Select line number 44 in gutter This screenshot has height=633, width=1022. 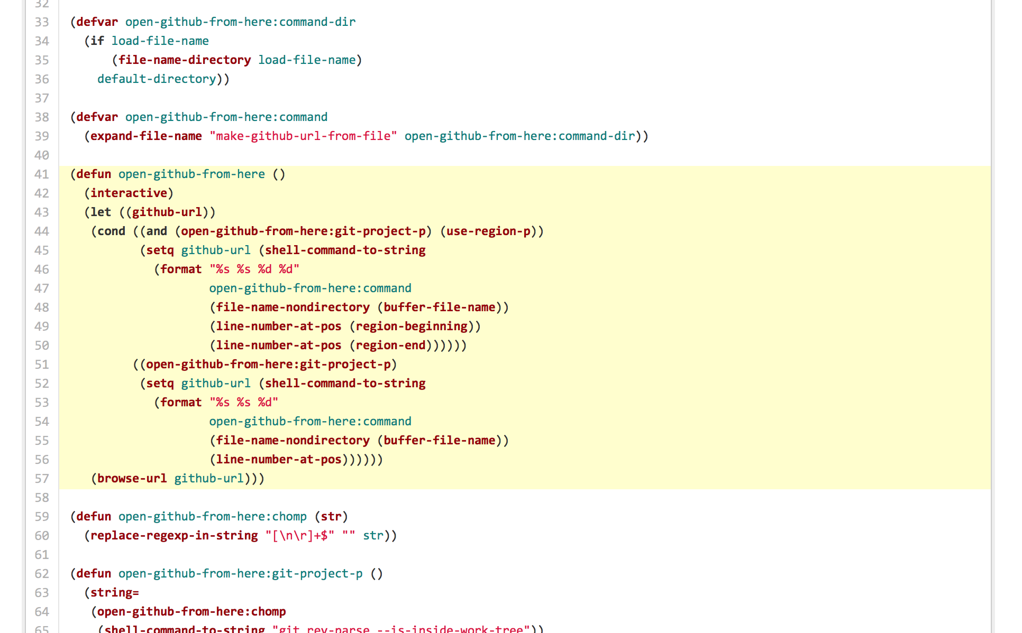[x=42, y=231]
